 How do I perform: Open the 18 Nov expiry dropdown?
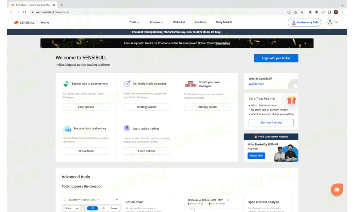[x=72, y=208]
